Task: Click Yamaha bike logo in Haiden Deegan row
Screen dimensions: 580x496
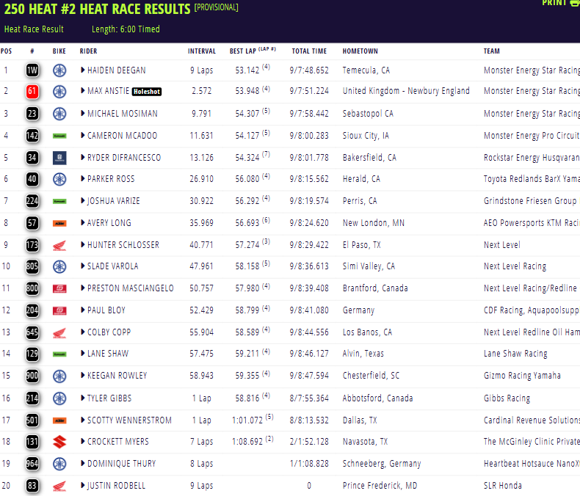Action: (59, 70)
